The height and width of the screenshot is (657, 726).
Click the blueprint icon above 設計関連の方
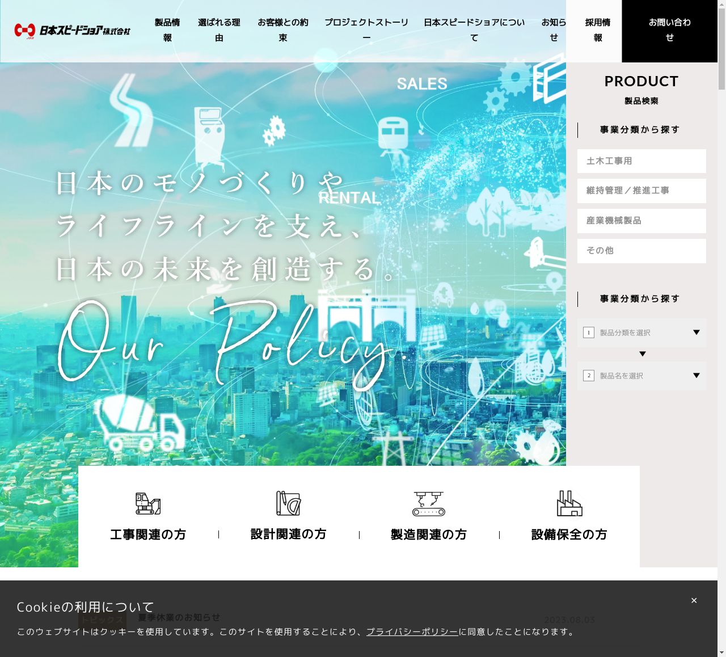[x=288, y=503]
